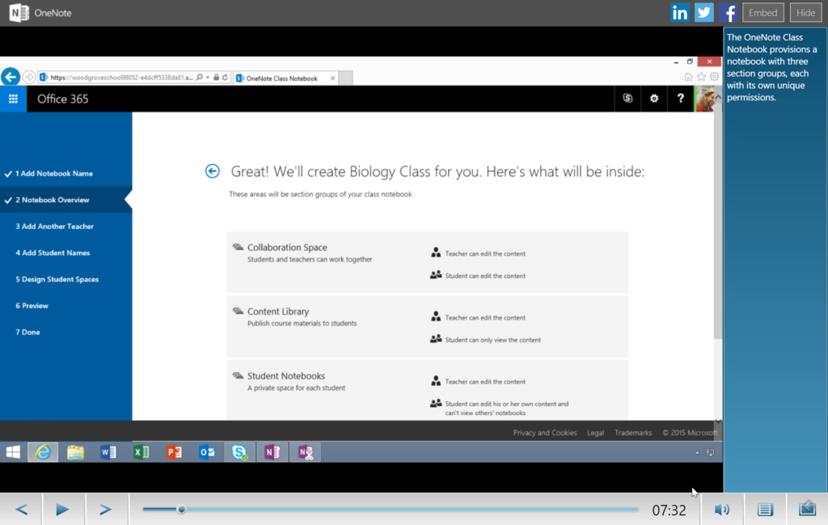
Task: Select step 3 Add Another Teacher
Action: point(54,226)
